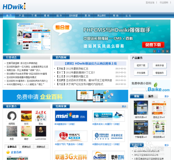Click the HDwiki logo
Image resolution: width=174 pixels, height=160 pixels.
[14, 6]
